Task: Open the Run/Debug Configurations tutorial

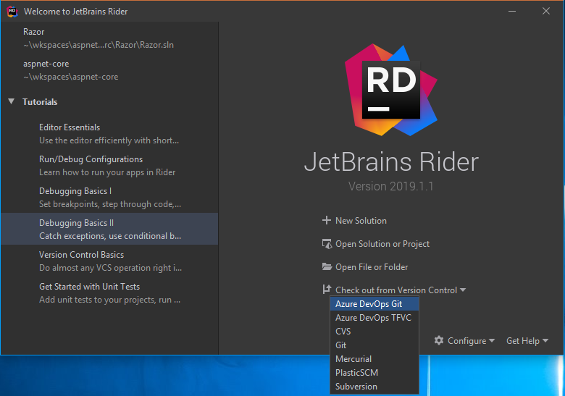Action: pyautogui.click(x=109, y=166)
